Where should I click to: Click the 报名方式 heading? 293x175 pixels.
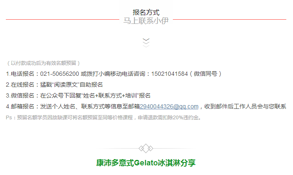coord(146,12)
